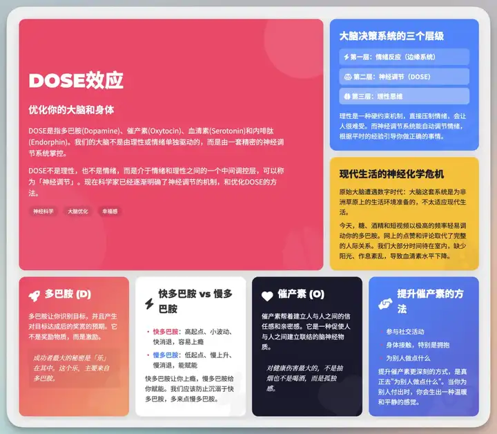Click the paragraph starting DOSE不是理性，也不是情绪

click(x=156, y=182)
